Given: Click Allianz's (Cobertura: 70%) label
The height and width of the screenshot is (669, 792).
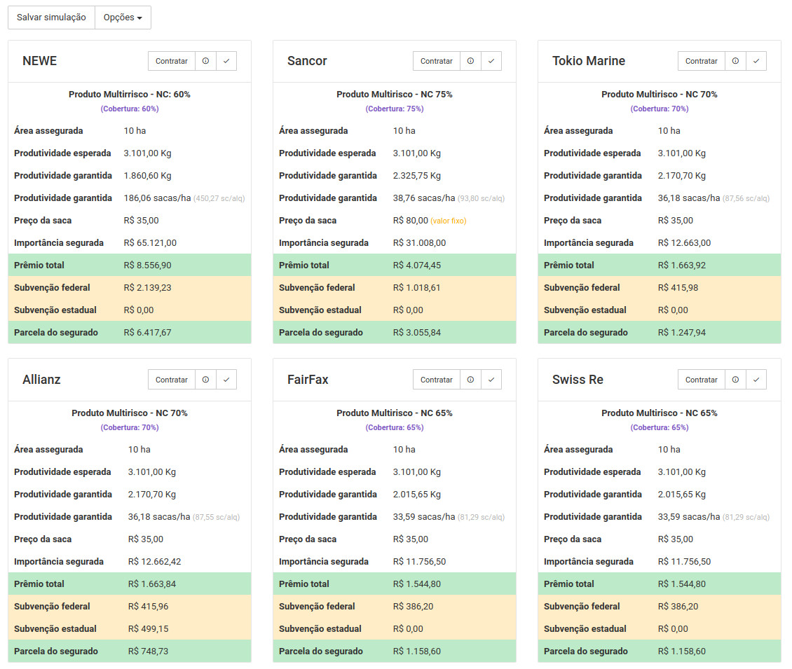Looking at the screenshot, I should pos(130,427).
